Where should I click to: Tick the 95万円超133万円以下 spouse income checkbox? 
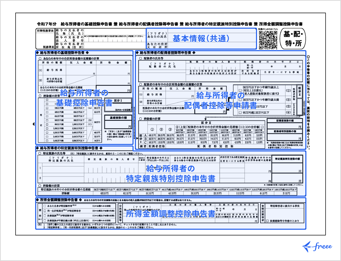click(x=240, y=113)
